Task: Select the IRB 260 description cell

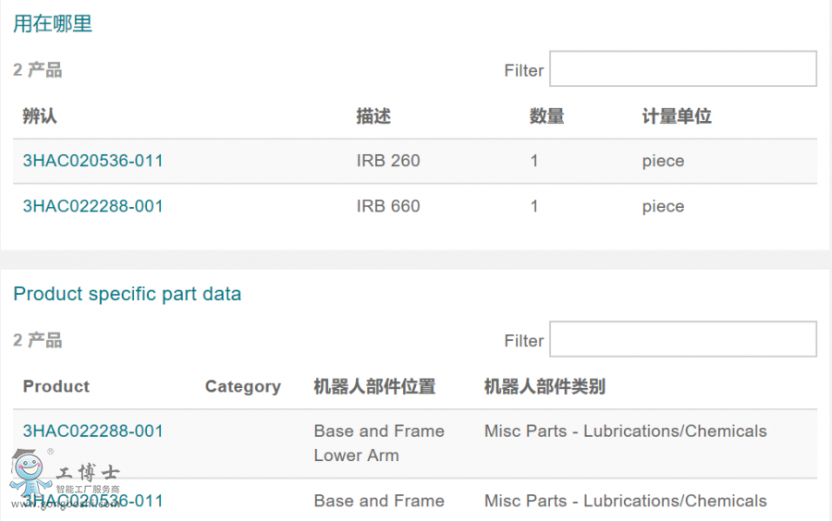Action: point(388,161)
